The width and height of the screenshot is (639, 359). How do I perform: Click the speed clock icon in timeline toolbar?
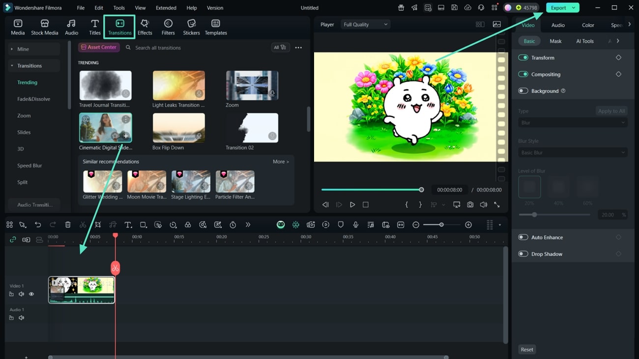point(173,224)
